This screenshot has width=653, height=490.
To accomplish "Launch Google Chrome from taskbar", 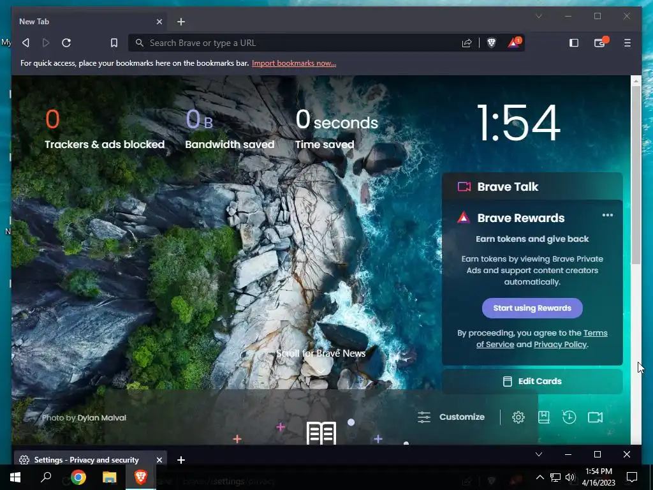I will click(78, 477).
